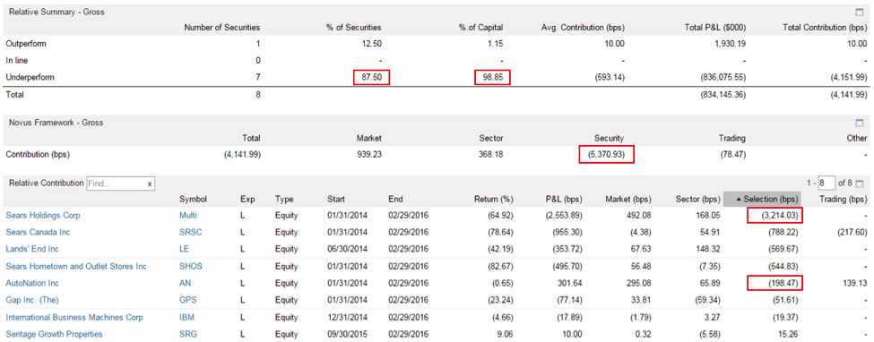Click Seritage start date 09/30/2015
The image size is (874, 342).
[347, 334]
